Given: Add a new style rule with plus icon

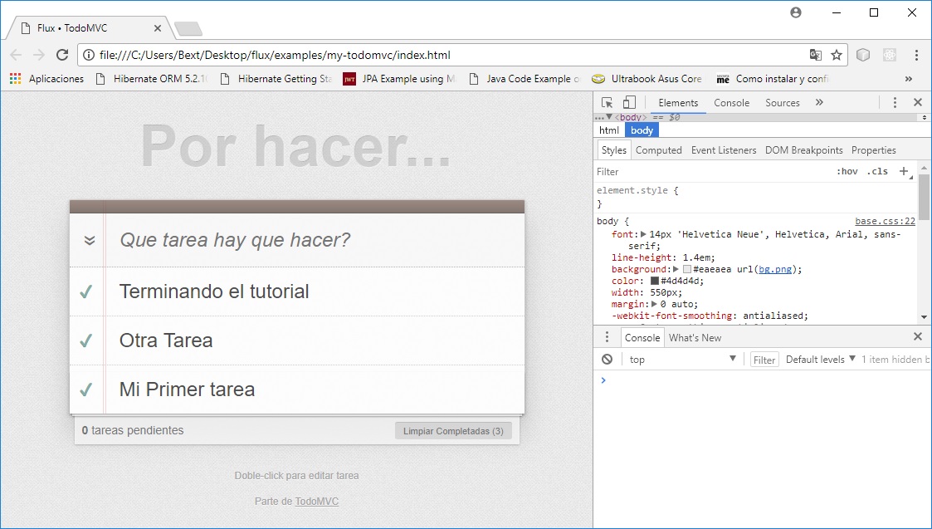Looking at the screenshot, I should click(903, 171).
